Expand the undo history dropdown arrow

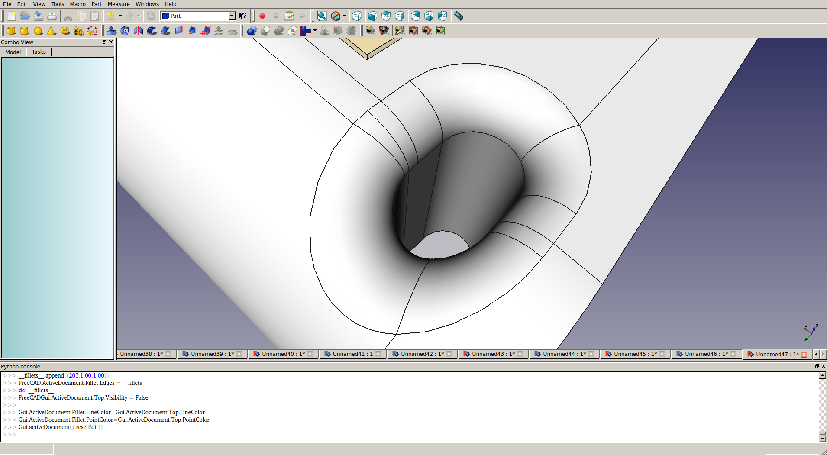[120, 16]
